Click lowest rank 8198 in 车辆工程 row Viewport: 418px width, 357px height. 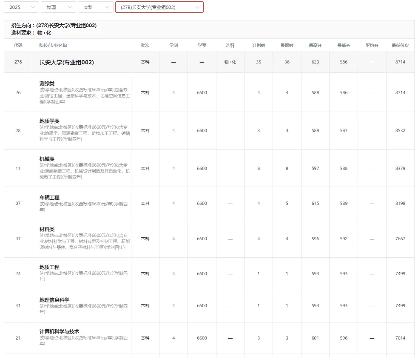(x=400, y=204)
